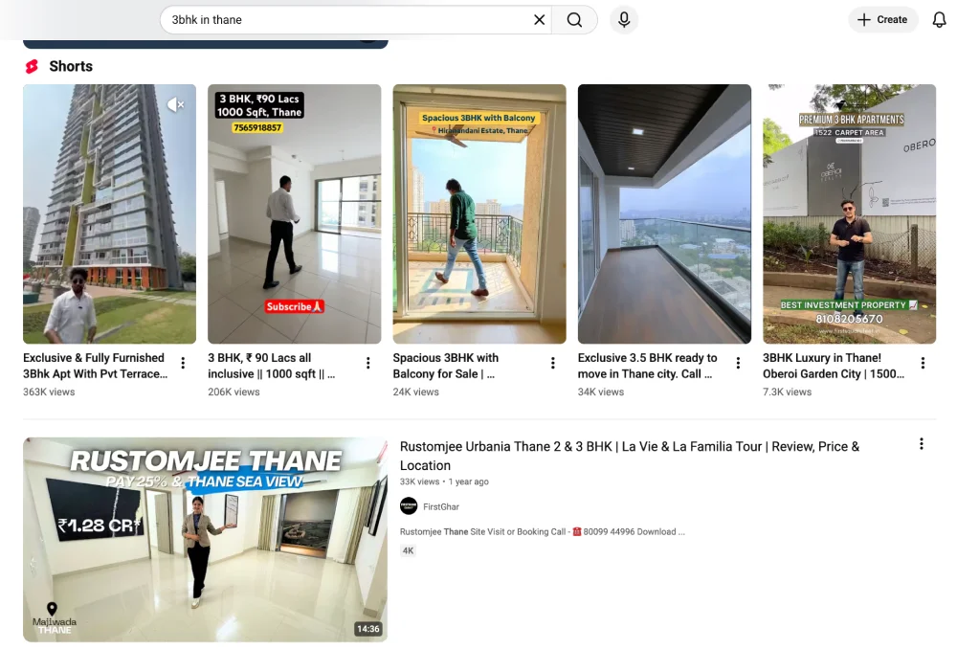
Task: Open Rustomjee Urbania Thane 2 & 3 BHK title
Action: tap(630, 456)
